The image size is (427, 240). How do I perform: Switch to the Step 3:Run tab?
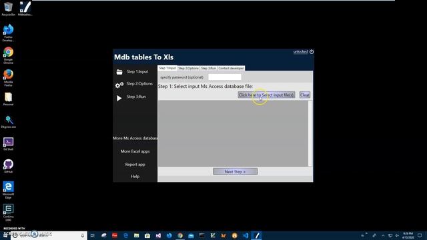[x=208, y=68]
